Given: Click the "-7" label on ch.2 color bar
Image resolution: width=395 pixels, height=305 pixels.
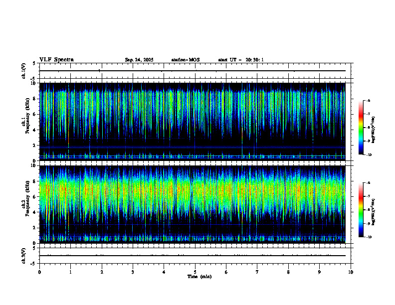Looking at the screenshot, I should tap(368, 196).
